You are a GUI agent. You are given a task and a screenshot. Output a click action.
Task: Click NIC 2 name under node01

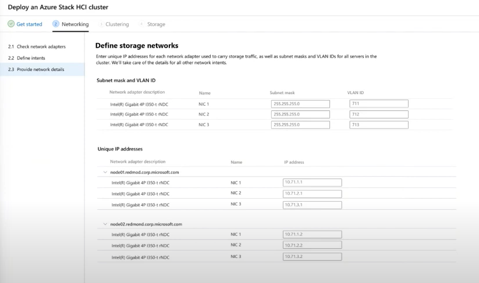click(236, 193)
